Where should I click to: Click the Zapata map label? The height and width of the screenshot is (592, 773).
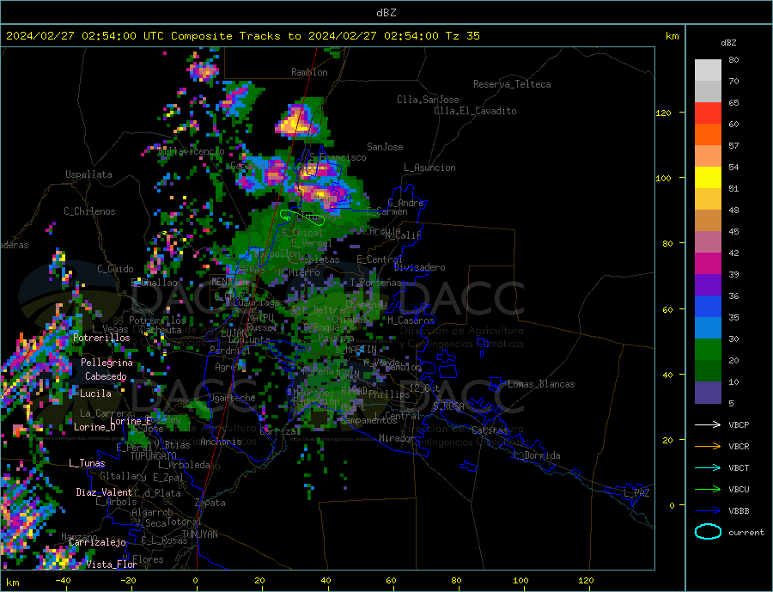coord(210,503)
